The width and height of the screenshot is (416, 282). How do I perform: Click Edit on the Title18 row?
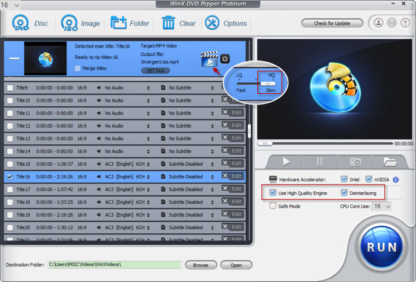point(233,202)
